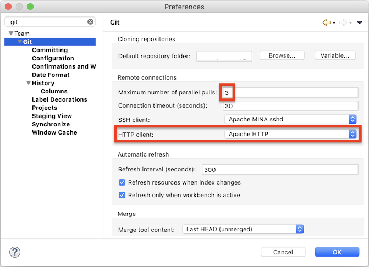Screen dimensions: 369x267
Task: Toggle Refresh only when workbench is active
Action: click(122, 195)
